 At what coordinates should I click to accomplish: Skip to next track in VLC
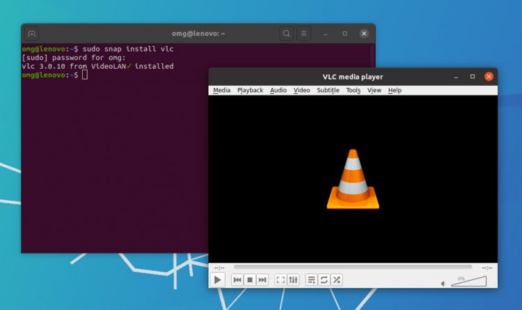click(x=262, y=279)
